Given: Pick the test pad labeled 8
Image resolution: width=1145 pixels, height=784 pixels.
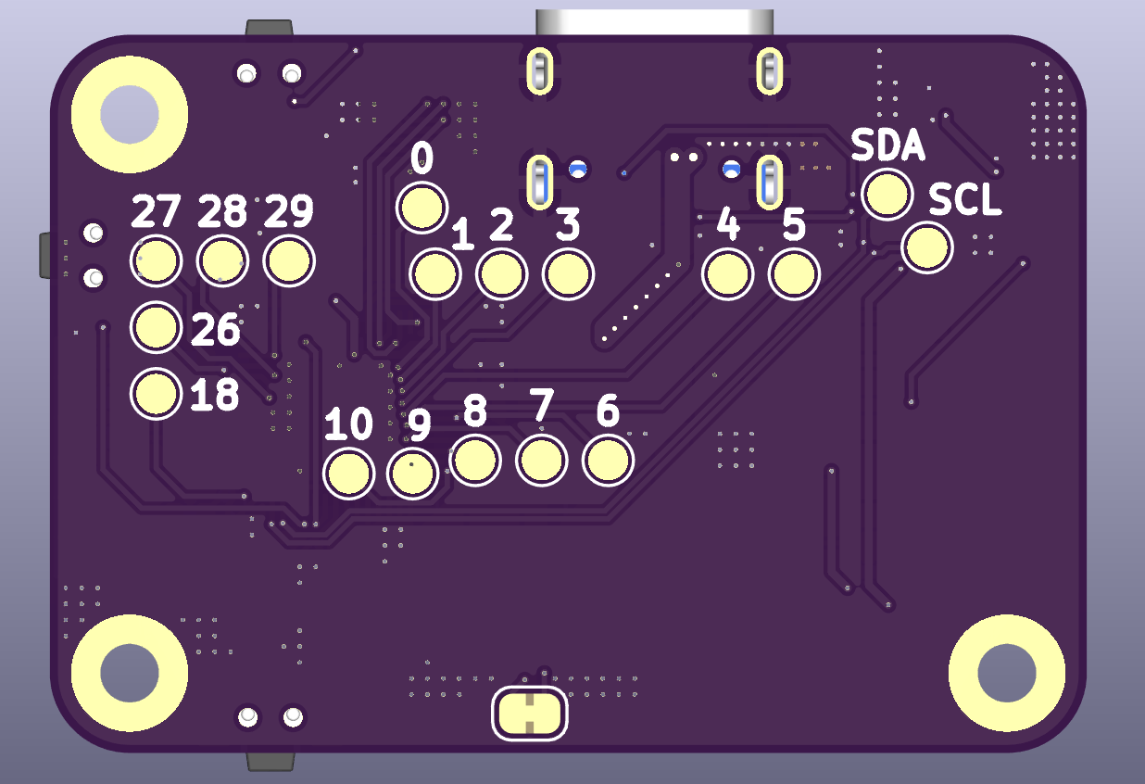Looking at the screenshot, I should point(475,461).
